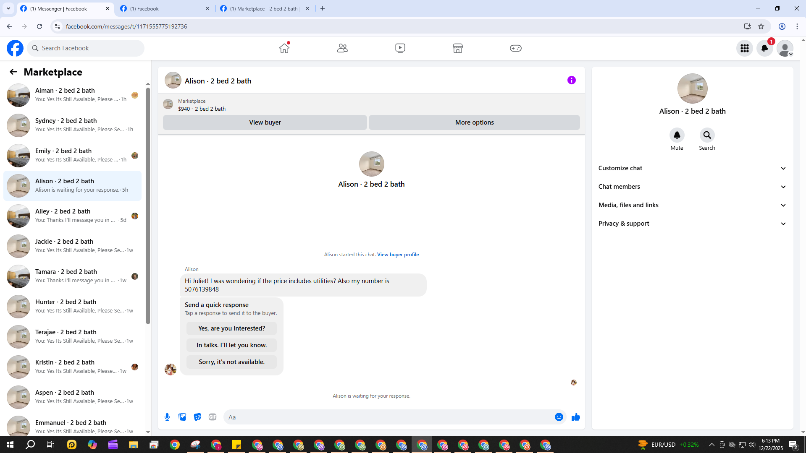806x453 pixels.
Task: Open Windows Start menu
Action: [x=10, y=445]
